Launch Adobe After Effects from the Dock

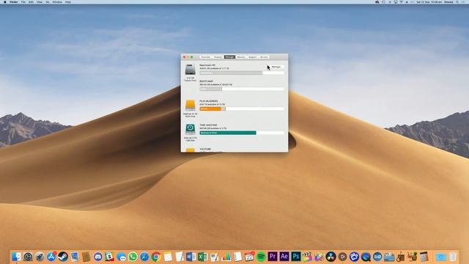point(284,257)
